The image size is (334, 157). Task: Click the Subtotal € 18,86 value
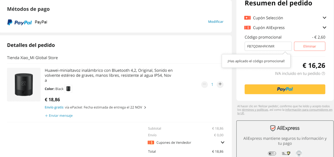tap(218, 129)
